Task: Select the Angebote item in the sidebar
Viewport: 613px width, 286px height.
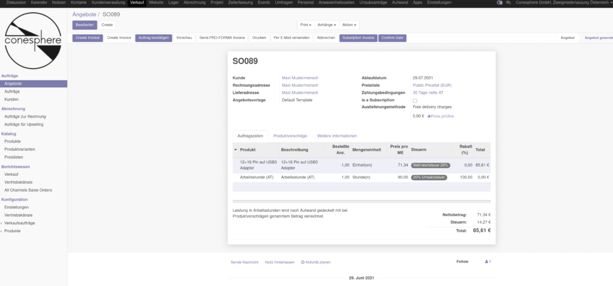Action: [x=34, y=84]
